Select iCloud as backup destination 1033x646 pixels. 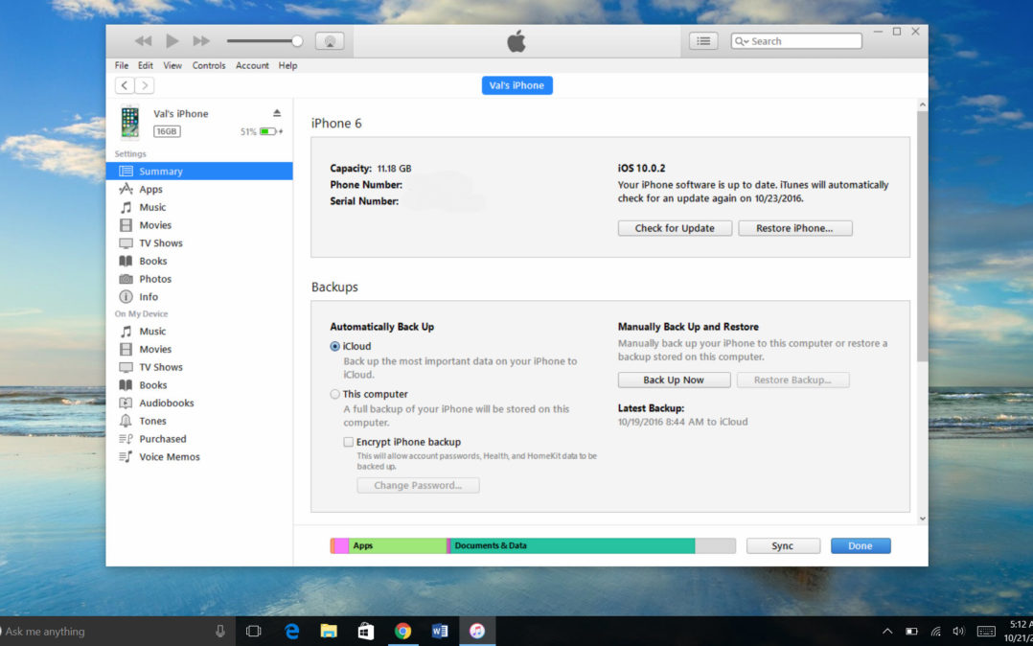click(334, 346)
